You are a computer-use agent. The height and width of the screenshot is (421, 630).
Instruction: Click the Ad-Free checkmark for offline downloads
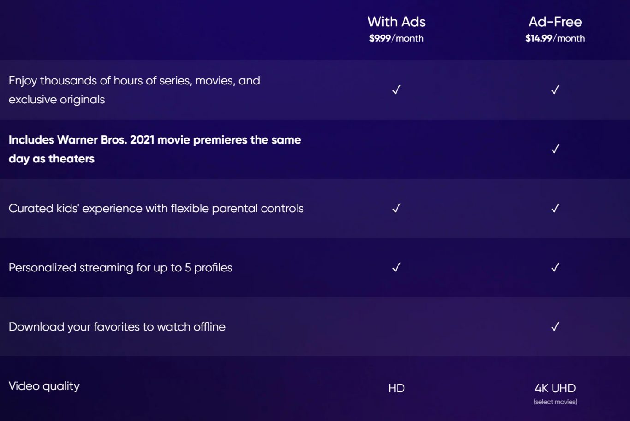pyautogui.click(x=555, y=326)
